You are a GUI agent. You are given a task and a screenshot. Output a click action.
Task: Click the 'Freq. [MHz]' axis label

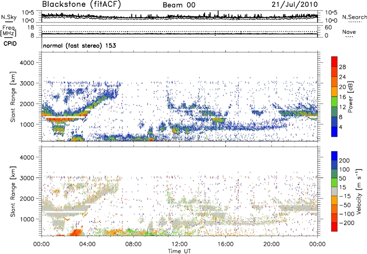[8, 31]
